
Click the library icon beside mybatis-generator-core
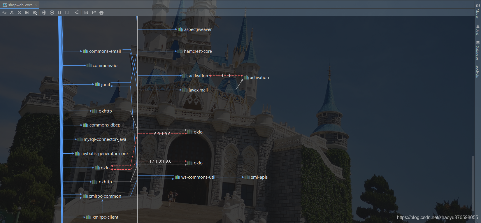point(78,154)
